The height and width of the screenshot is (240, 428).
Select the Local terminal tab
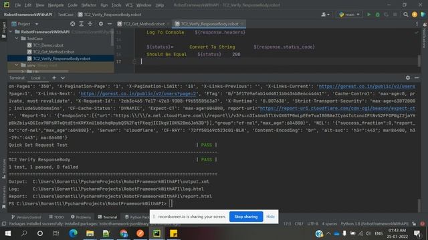35,78
